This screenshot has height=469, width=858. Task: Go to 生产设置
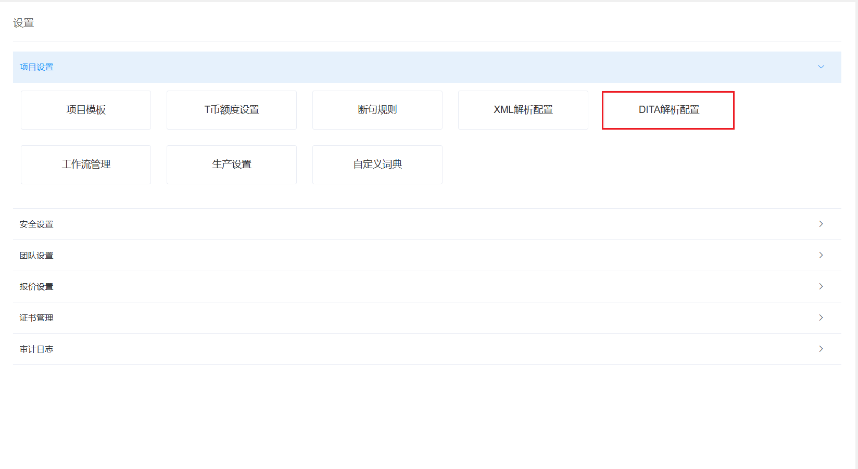(x=232, y=164)
